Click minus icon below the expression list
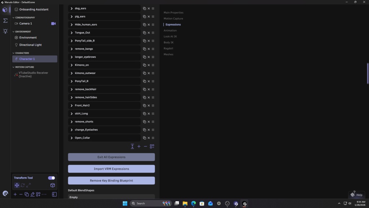Screen dimensions: 369x208 [146, 147]
